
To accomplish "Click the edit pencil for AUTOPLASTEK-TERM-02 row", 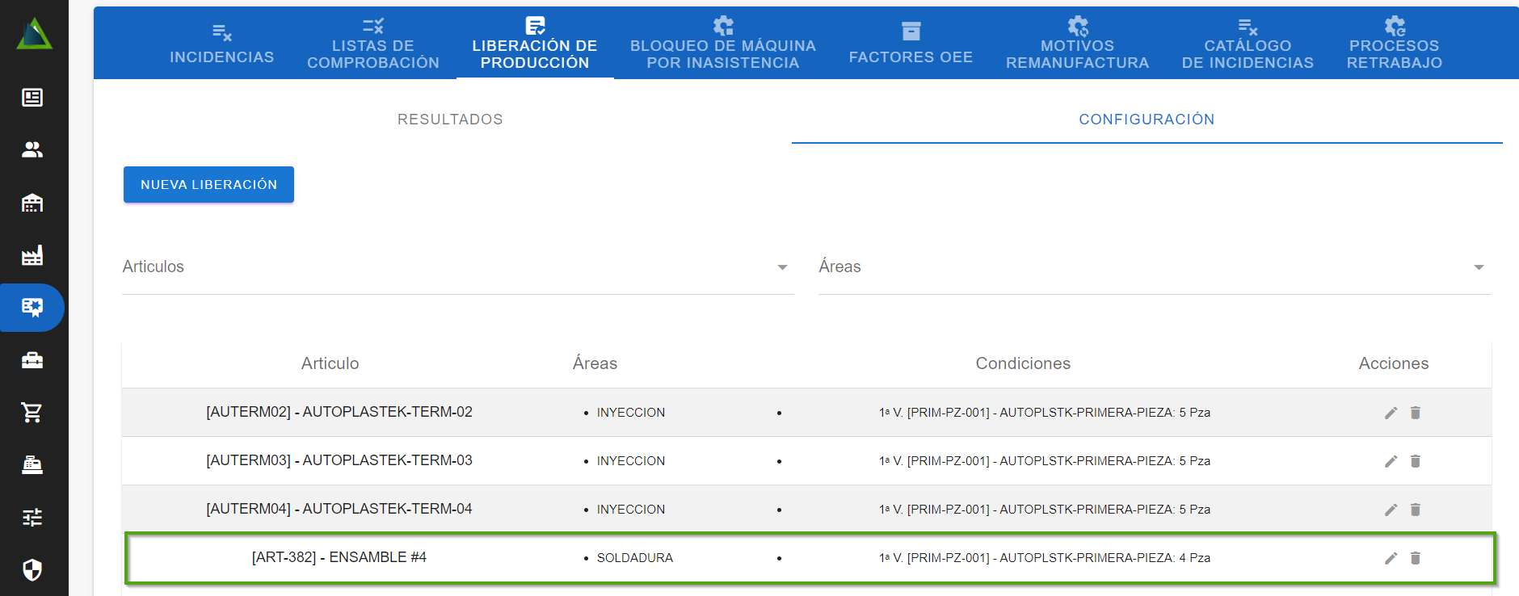I will click(1391, 413).
